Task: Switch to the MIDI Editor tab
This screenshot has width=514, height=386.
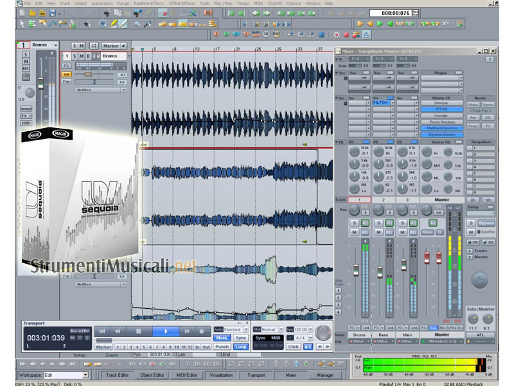Action: [x=185, y=375]
